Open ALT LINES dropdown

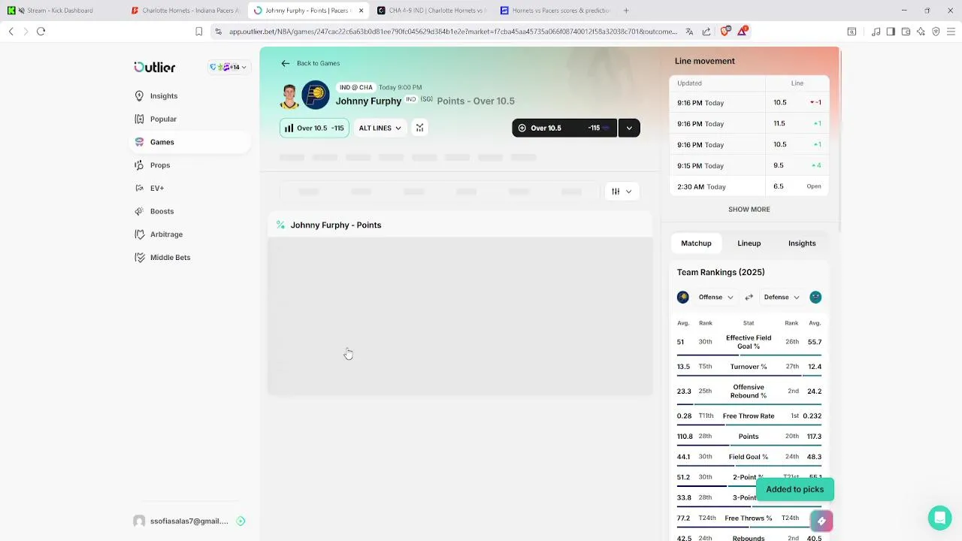click(380, 128)
